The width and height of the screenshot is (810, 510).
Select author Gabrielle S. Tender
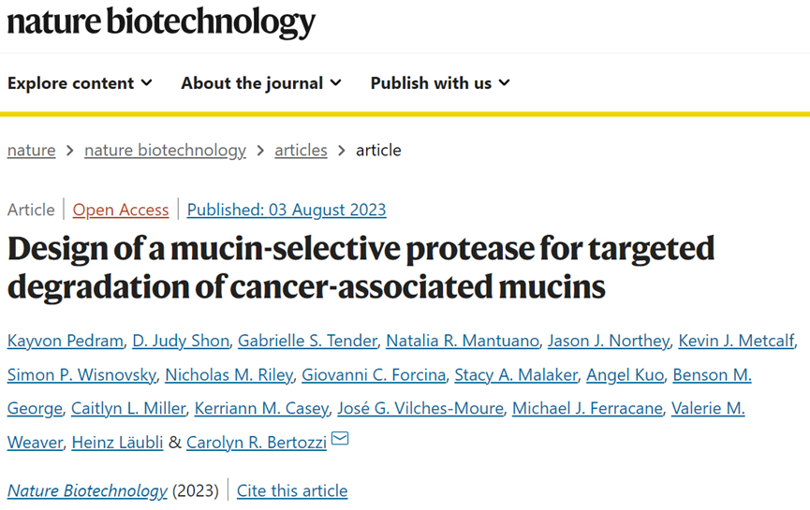pos(308,341)
